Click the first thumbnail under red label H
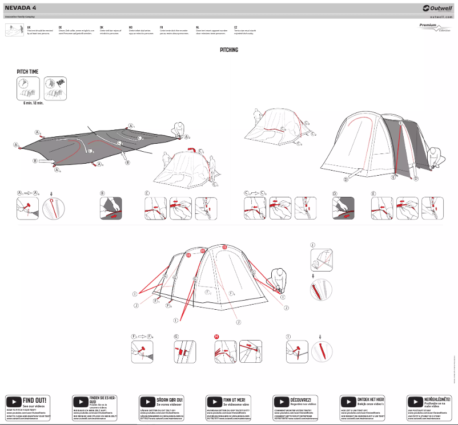The width and height of the screenshot is (458, 425). coord(226,351)
